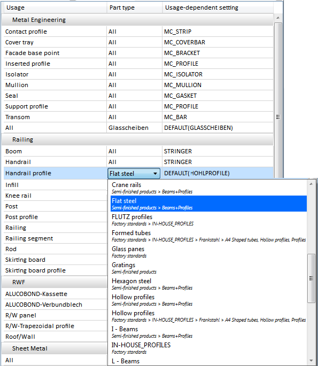Select the Inserted profile row

(x=138, y=64)
